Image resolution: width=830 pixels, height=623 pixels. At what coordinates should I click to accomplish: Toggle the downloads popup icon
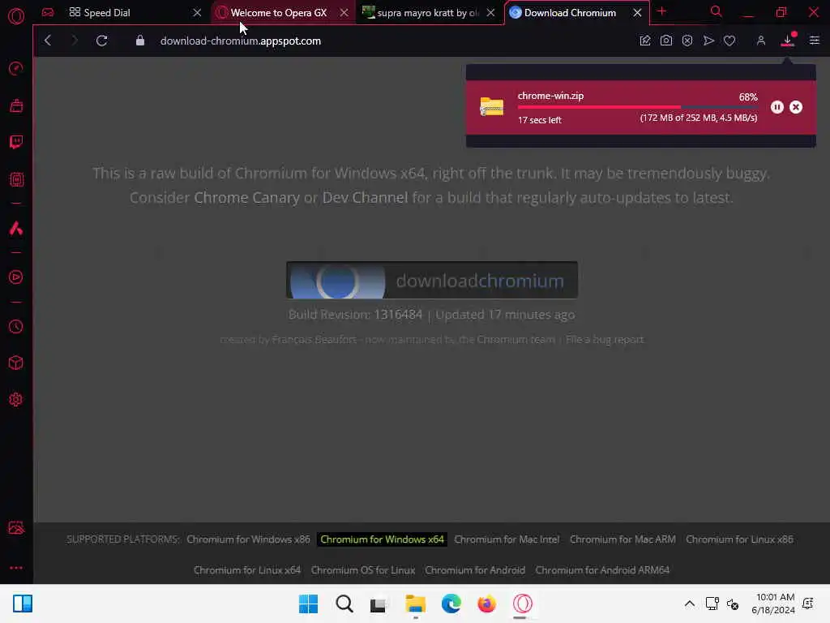pos(788,40)
